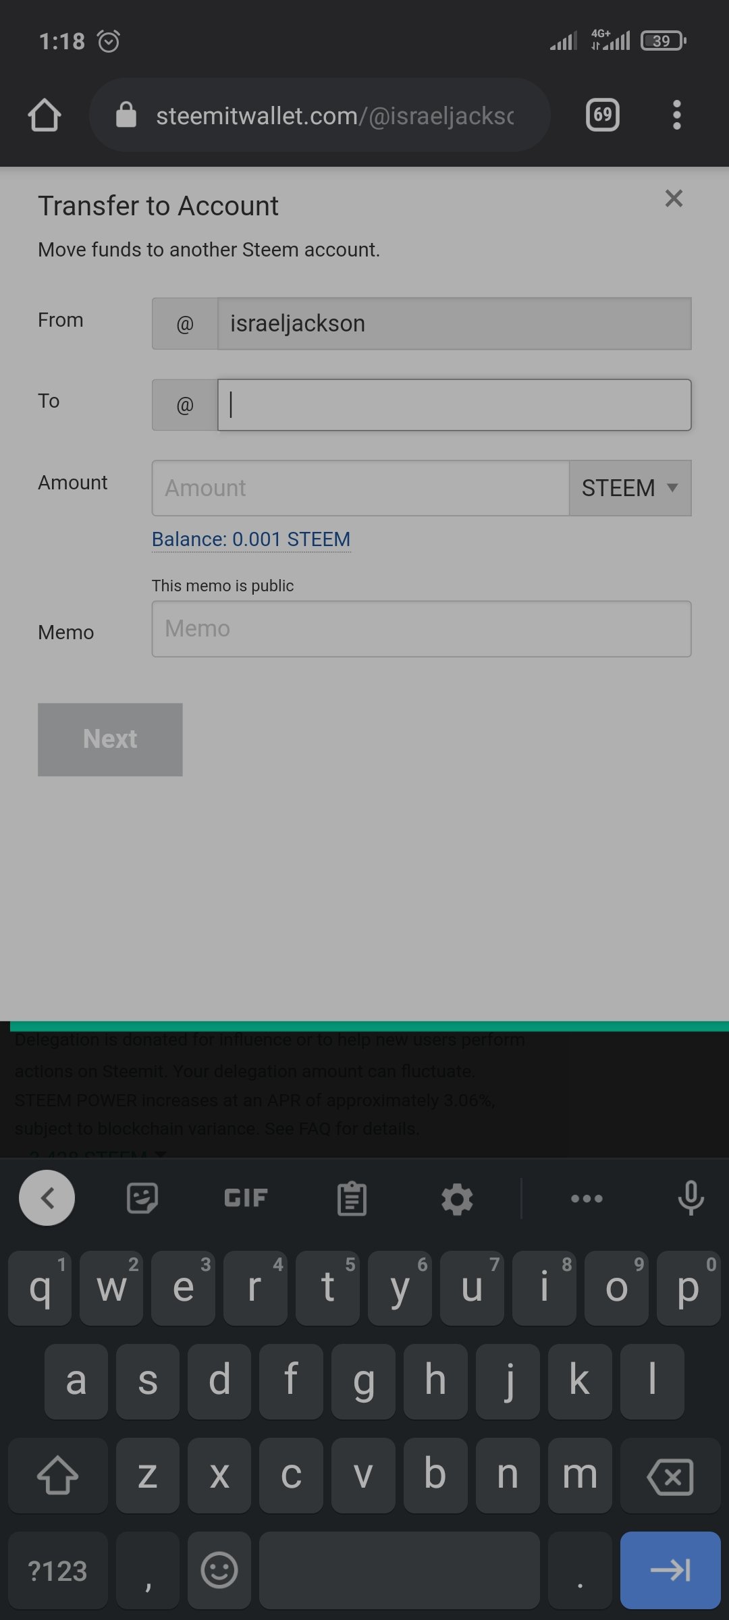Tap the t key
This screenshot has height=1620, width=729.
327,1288
